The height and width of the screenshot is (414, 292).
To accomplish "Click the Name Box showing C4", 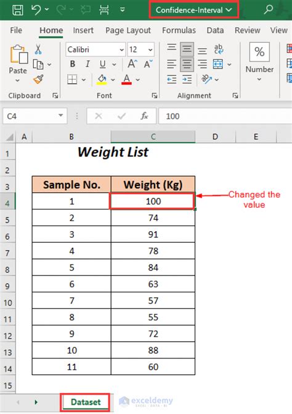I will [x=30, y=116].
